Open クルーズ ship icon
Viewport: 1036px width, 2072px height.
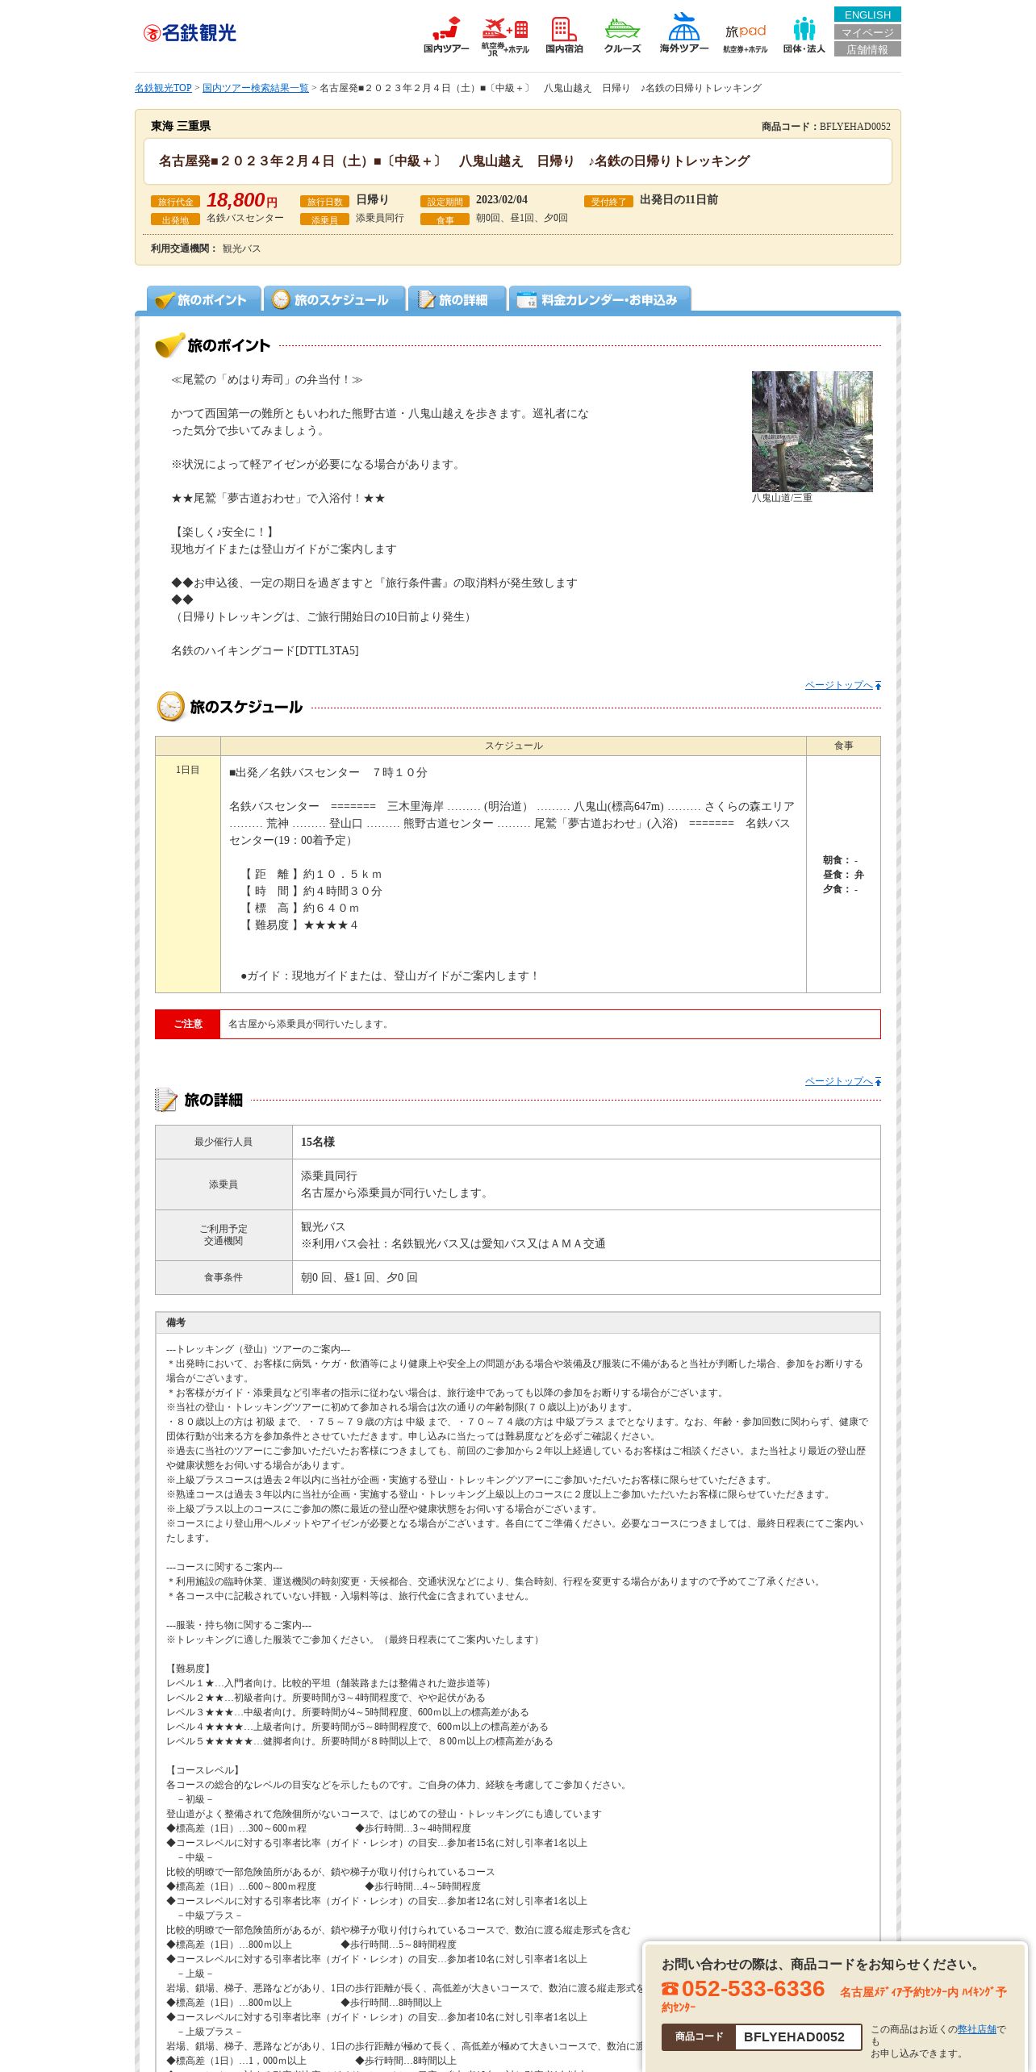click(622, 35)
